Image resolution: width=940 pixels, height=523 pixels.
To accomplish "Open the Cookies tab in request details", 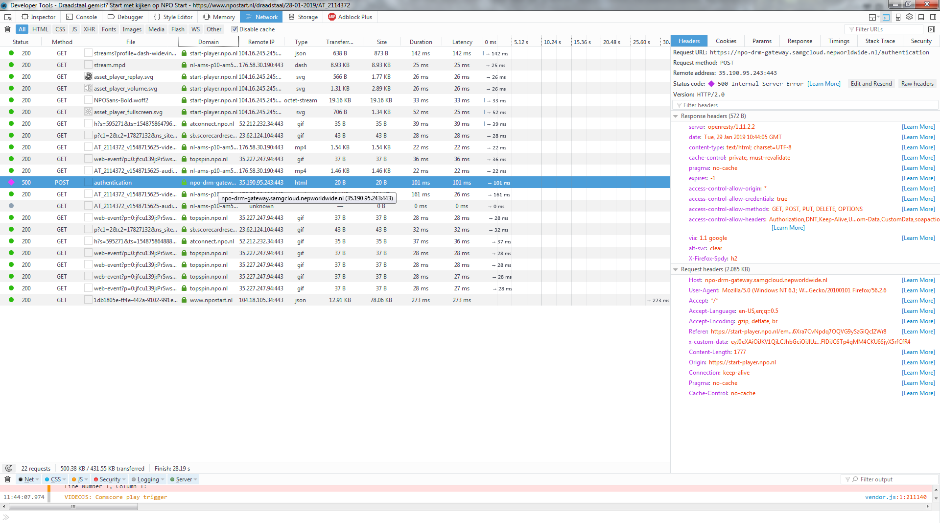I will 726,41.
